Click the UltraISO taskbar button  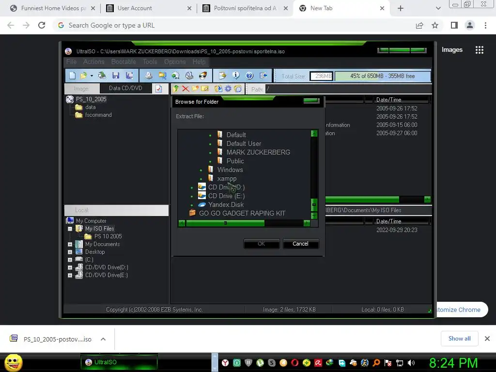pos(119,362)
